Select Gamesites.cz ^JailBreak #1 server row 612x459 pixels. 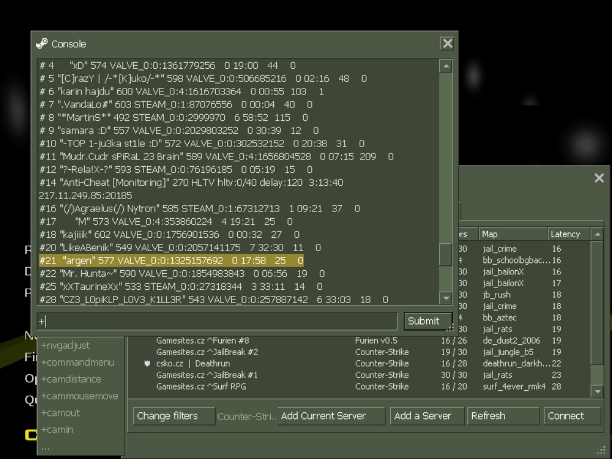359,375
